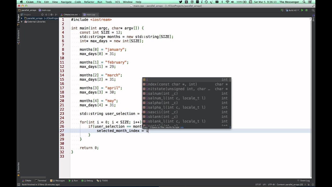Click the parallel_arrays breadcrumb in navigation bar
Viewport: 332px width, 187px height.
pyautogui.click(x=27, y=10)
